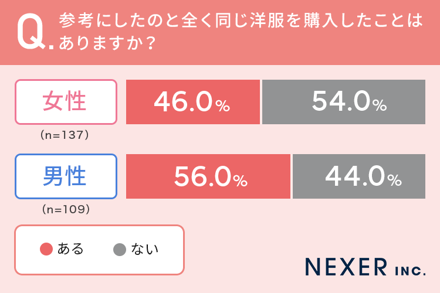Click the ある legend label
440x293 pixels.
pos(70,249)
